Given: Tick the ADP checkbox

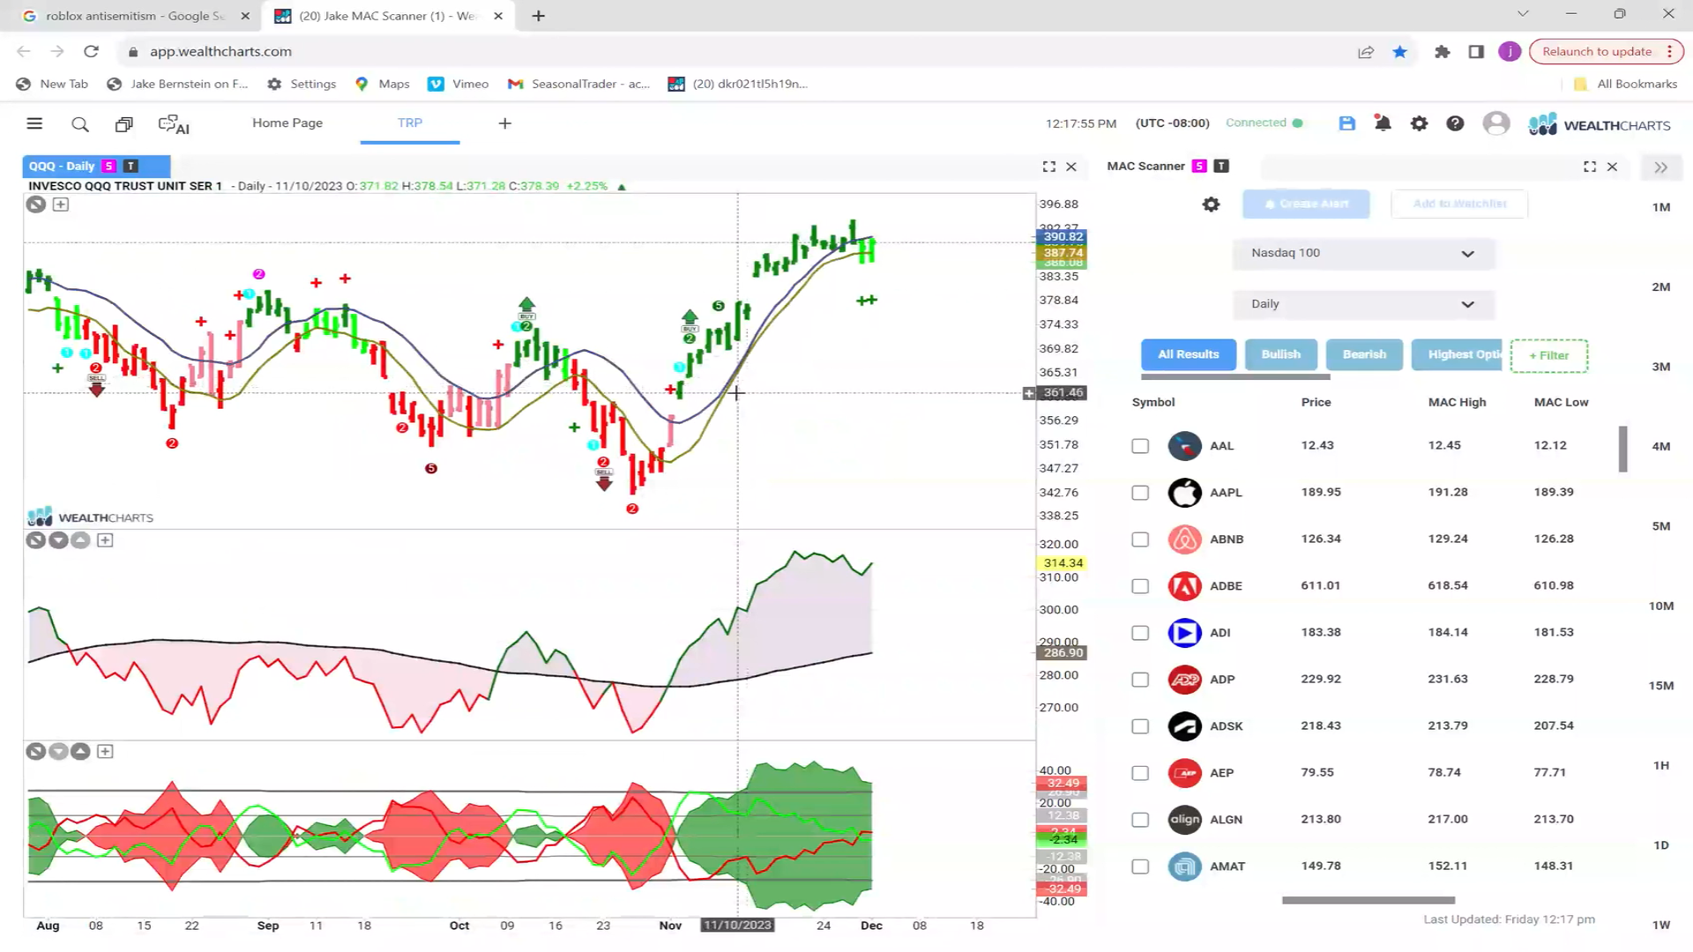Looking at the screenshot, I should 1140,680.
